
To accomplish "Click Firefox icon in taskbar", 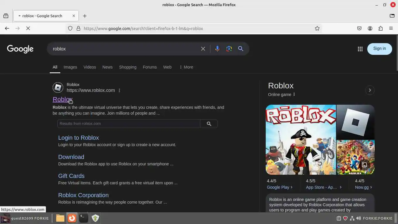I will click(72, 218).
